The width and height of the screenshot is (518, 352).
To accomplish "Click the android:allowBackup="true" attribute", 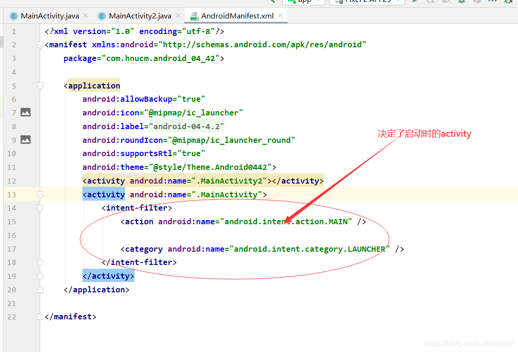I will coord(144,99).
